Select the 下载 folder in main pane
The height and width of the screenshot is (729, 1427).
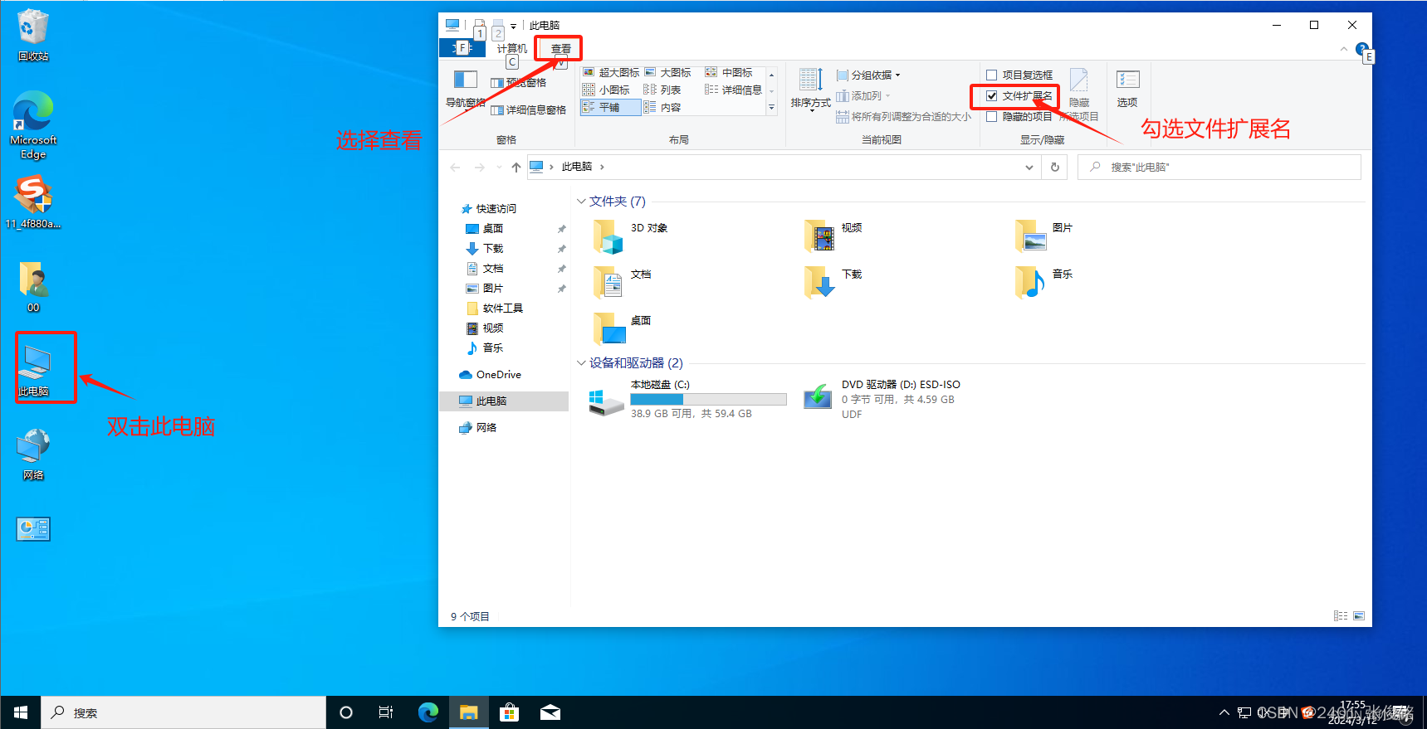pyautogui.click(x=833, y=282)
